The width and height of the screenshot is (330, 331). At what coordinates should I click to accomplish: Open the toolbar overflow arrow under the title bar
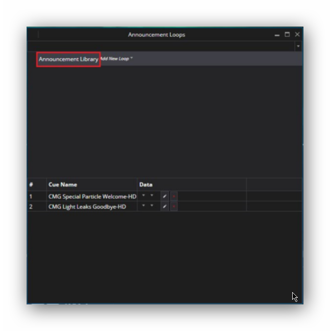click(298, 46)
